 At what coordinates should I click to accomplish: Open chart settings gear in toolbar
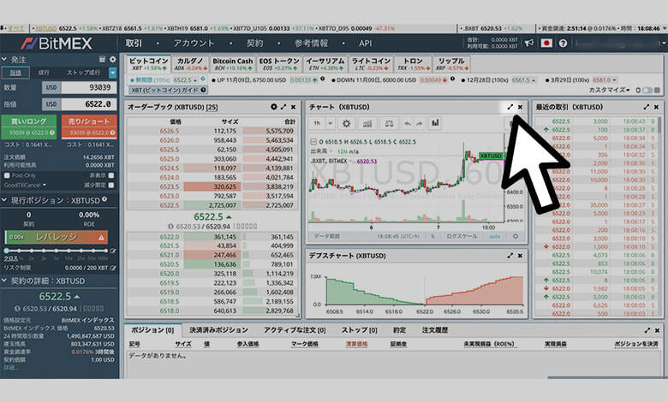(346, 123)
